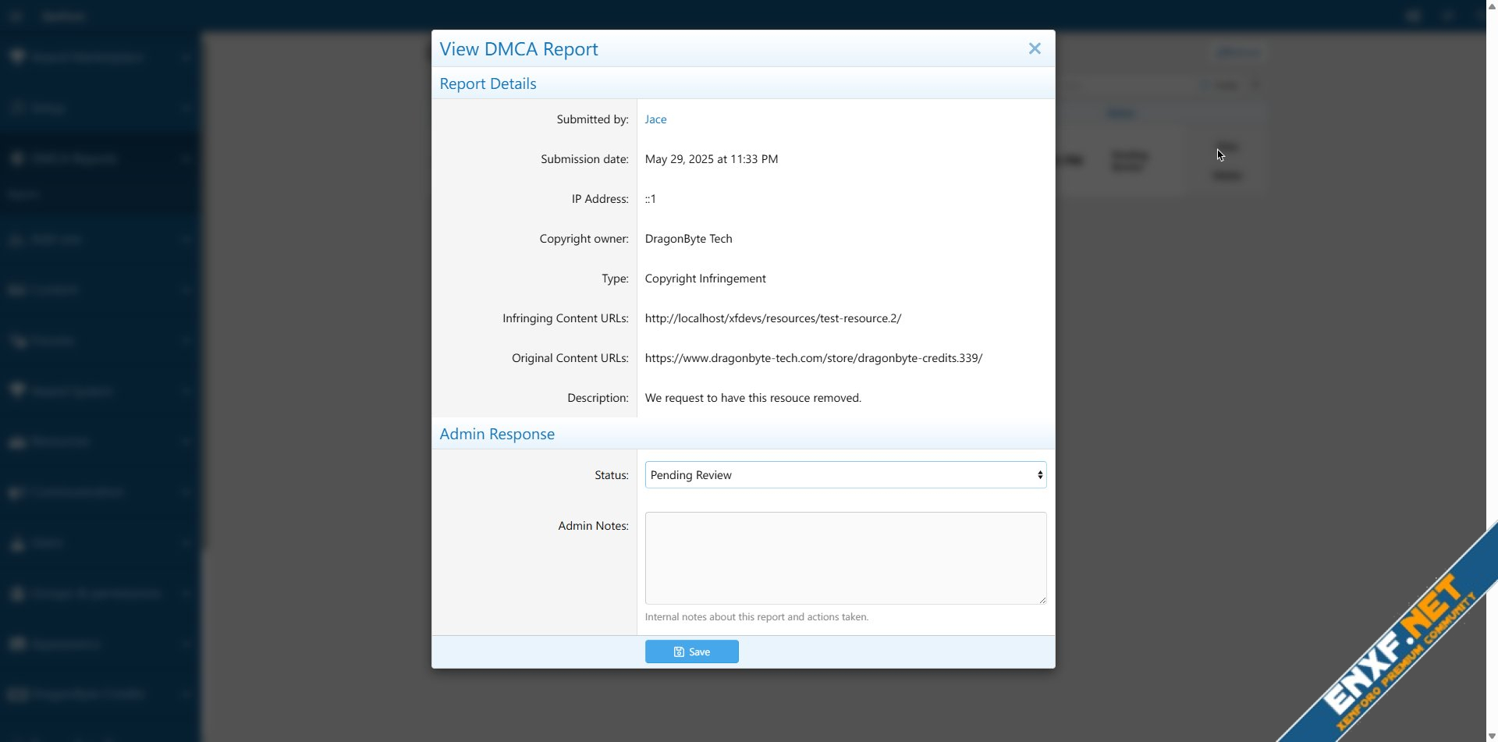This screenshot has height=742, width=1498.
Task: Open the Status dropdown showing Pending Review
Action: click(845, 475)
